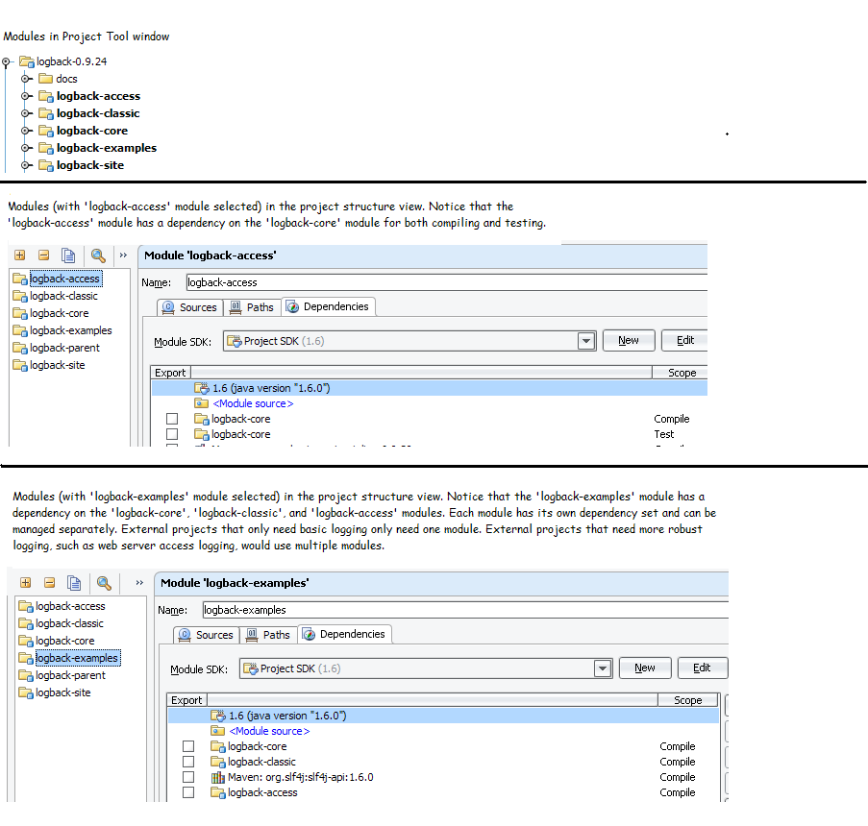868x826 pixels.
Task: Click Copy module icon in logback-access view
Action: point(68,255)
